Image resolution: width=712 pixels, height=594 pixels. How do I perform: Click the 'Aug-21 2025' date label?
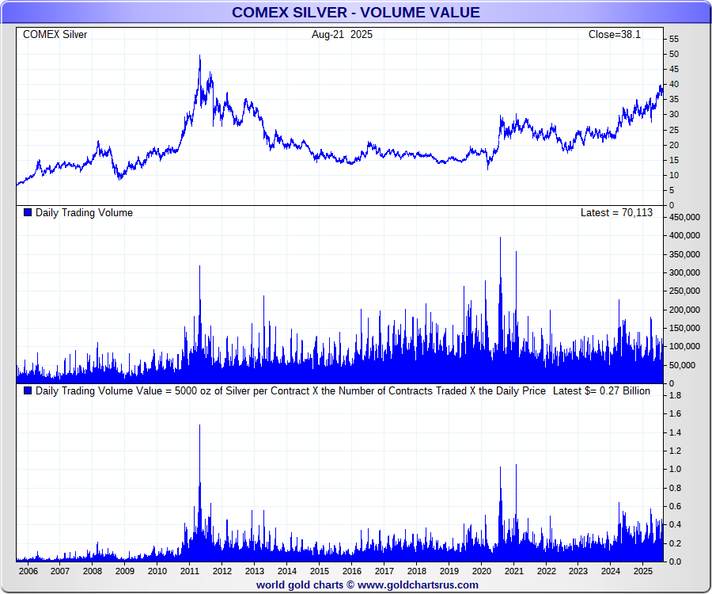point(342,35)
